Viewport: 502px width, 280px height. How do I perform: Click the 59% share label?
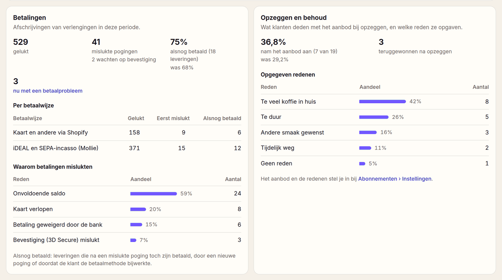186,194
